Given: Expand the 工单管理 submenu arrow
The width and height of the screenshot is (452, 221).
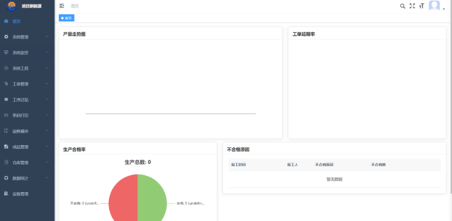Looking at the screenshot, I should tap(47, 84).
